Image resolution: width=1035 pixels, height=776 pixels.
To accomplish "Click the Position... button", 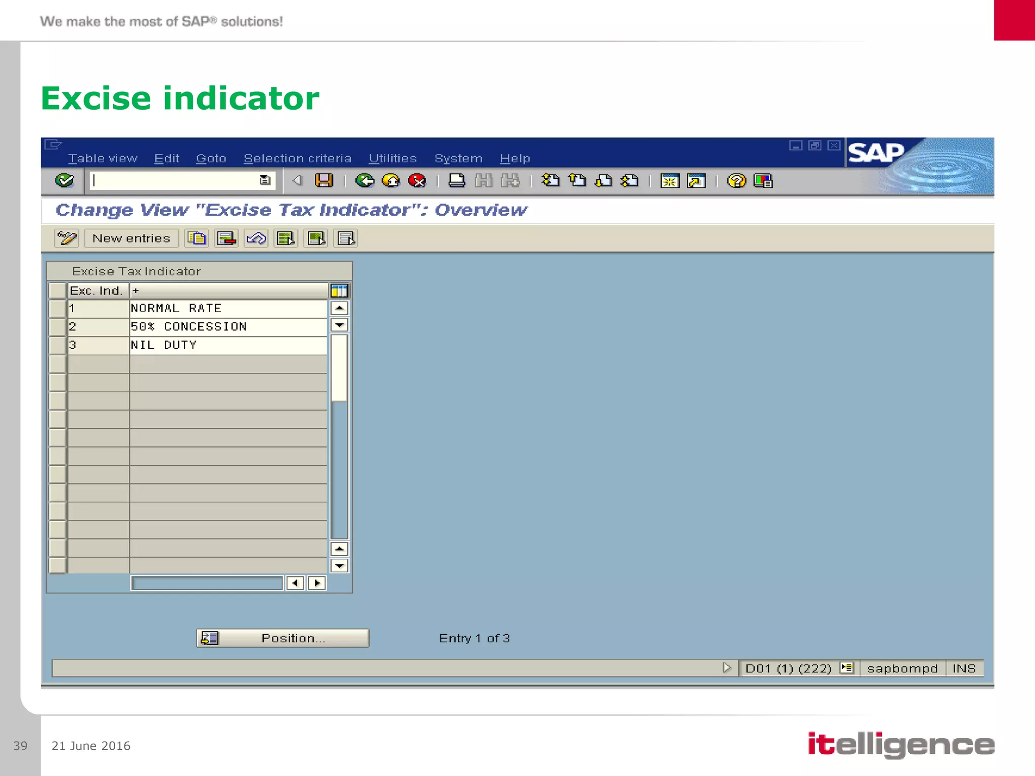I will (x=283, y=638).
